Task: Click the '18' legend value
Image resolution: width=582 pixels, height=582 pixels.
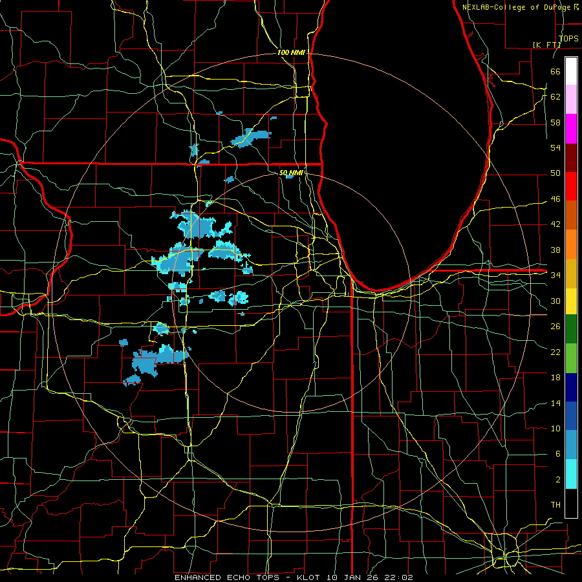Action: click(555, 378)
